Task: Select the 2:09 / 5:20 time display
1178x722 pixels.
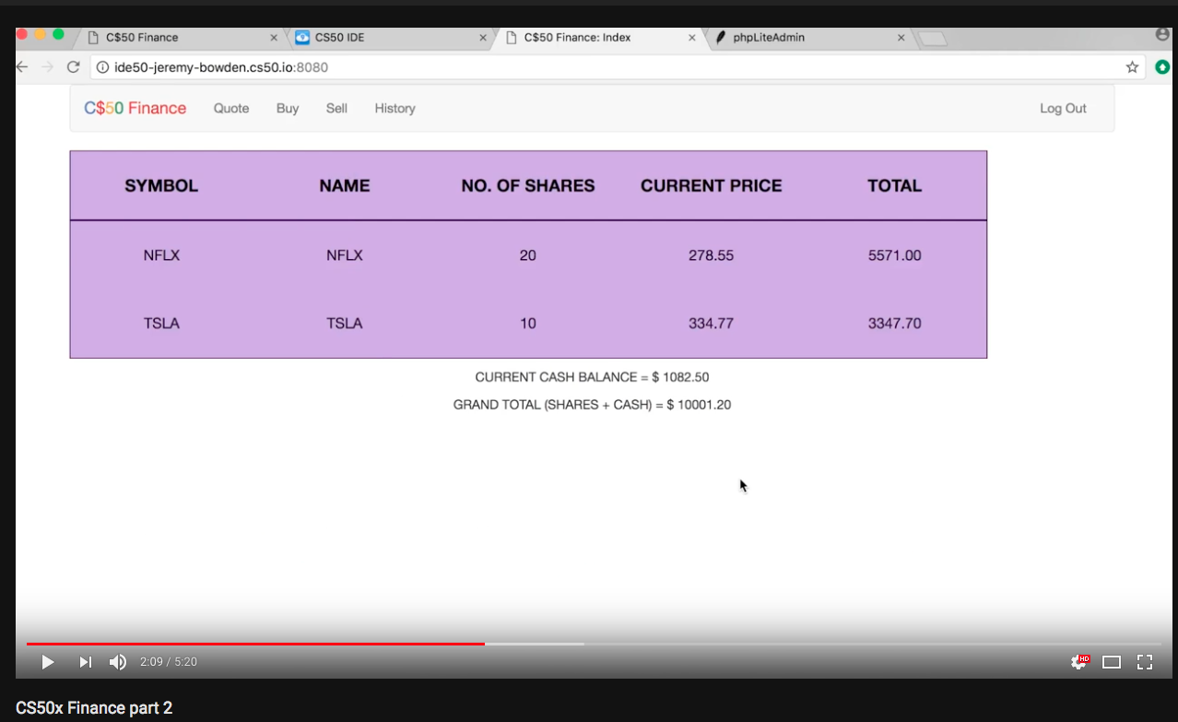Action: [x=169, y=662]
